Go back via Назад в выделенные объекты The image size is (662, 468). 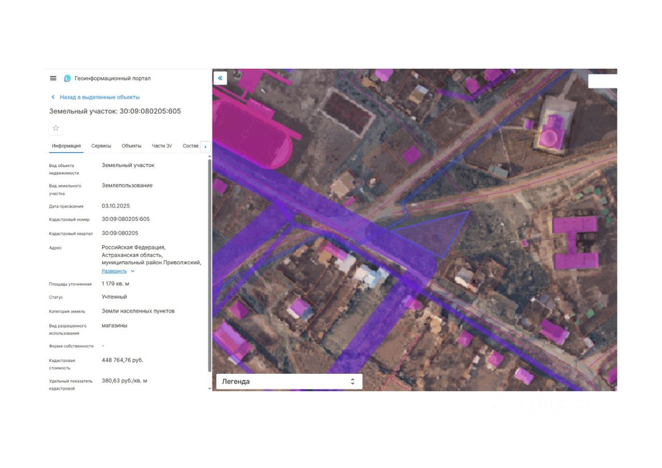(100, 97)
